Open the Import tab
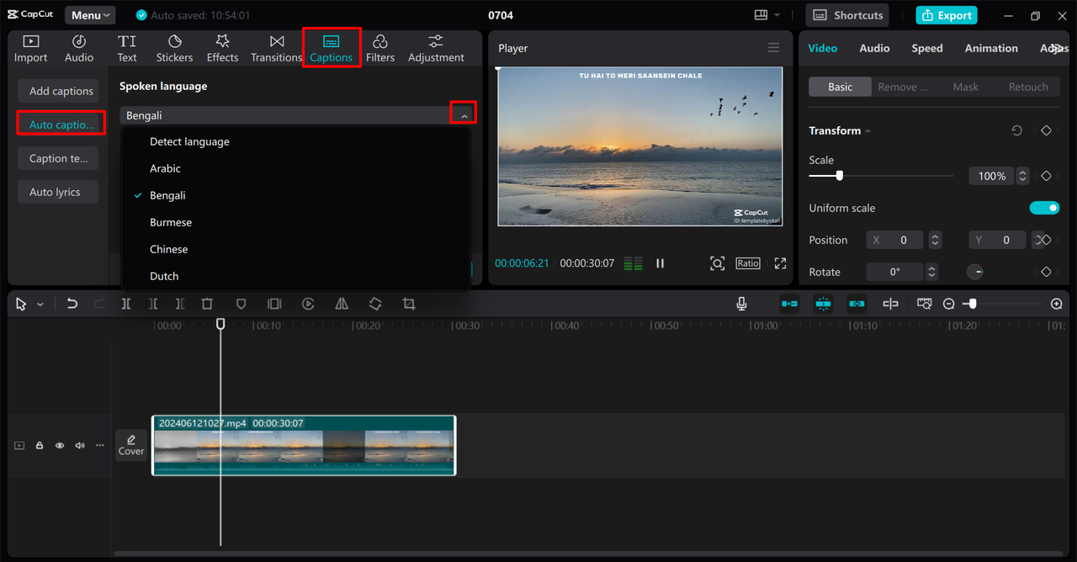Image resolution: width=1077 pixels, height=562 pixels. [31, 49]
